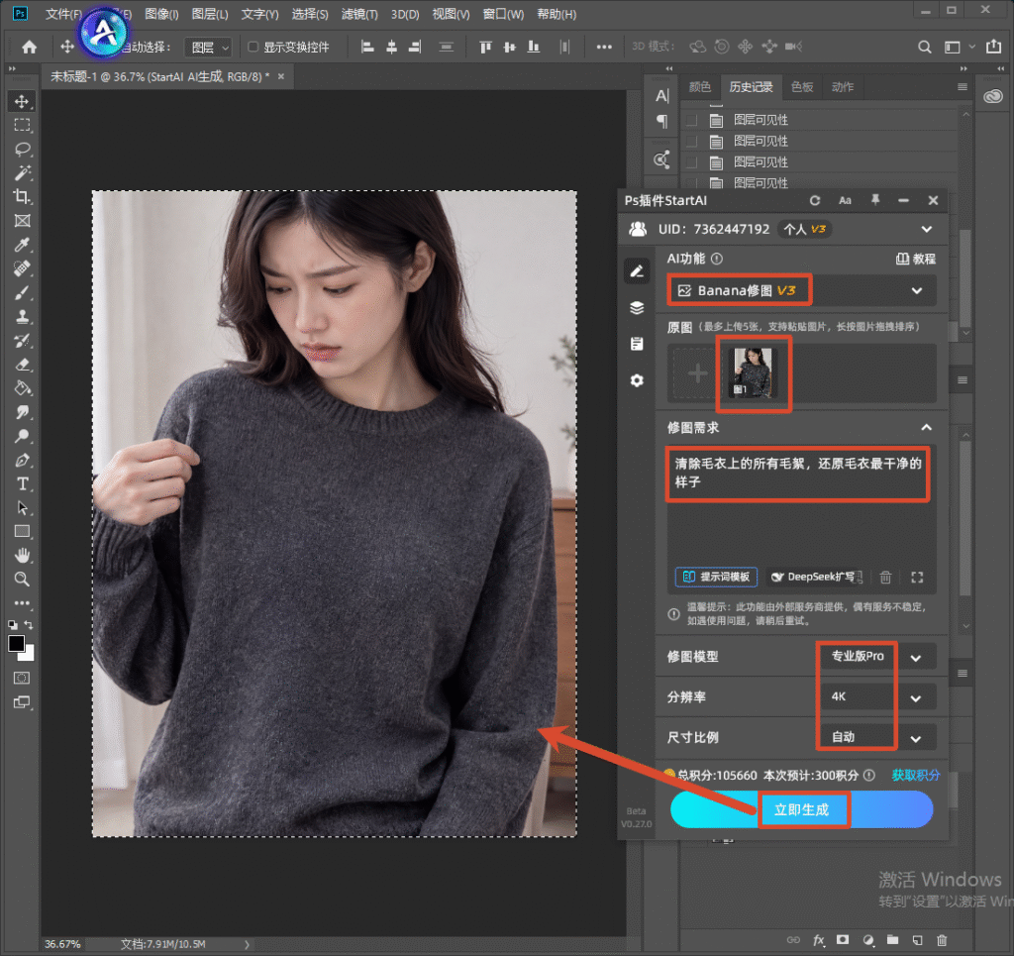Click the background color swatch
1014x956 pixels.
[29, 655]
